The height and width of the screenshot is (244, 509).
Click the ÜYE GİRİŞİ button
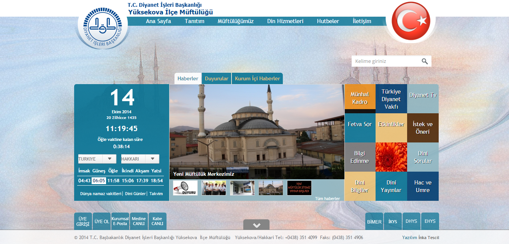click(82, 222)
